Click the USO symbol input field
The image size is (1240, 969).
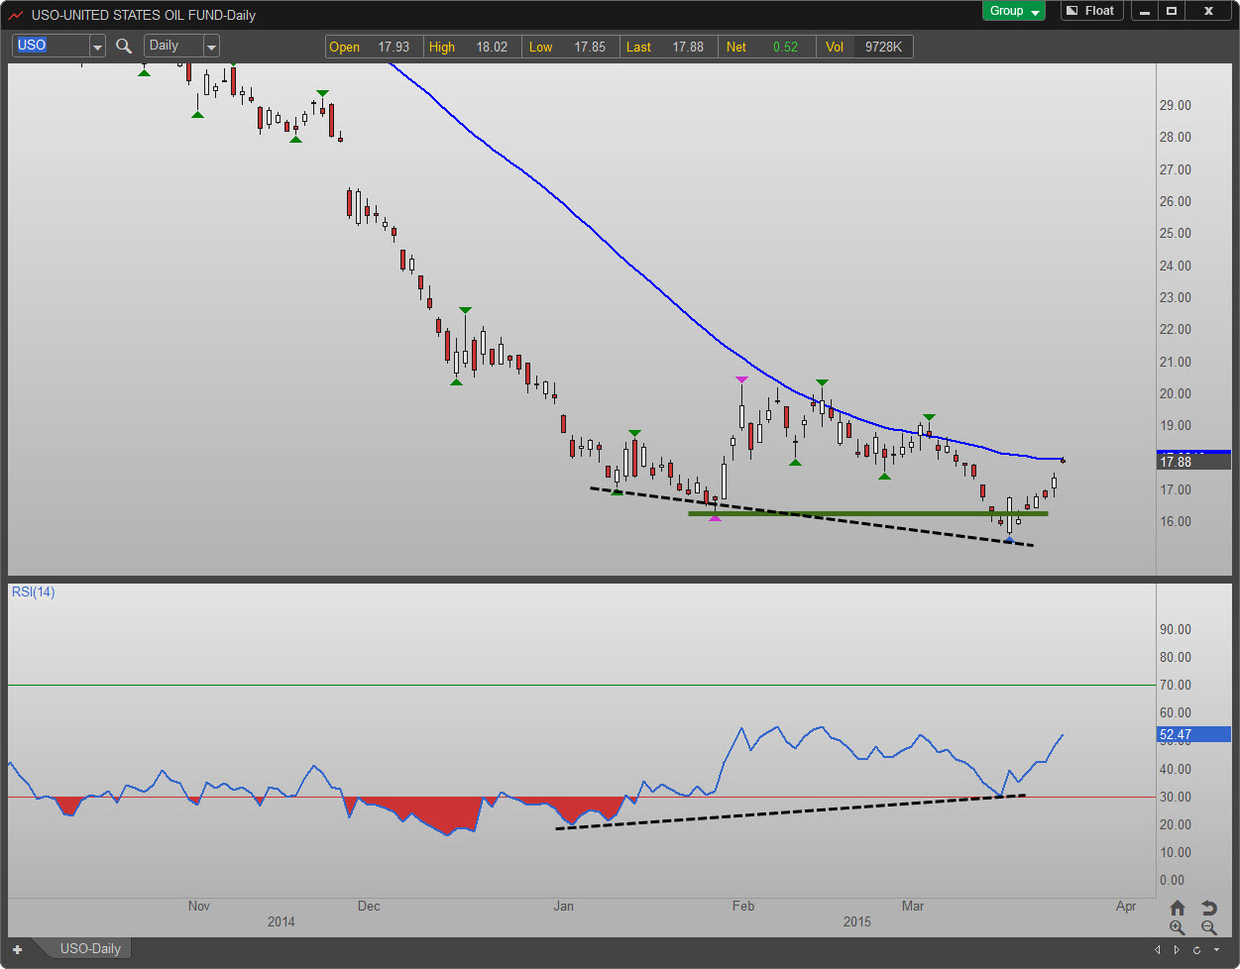(50, 46)
